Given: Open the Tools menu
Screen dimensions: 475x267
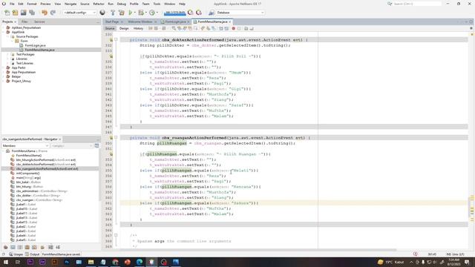Looking at the screenshot, I should 157,4.
